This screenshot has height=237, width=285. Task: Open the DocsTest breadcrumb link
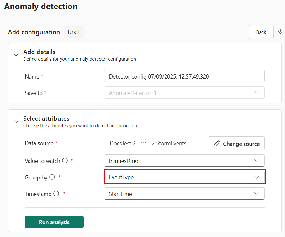[121, 143]
